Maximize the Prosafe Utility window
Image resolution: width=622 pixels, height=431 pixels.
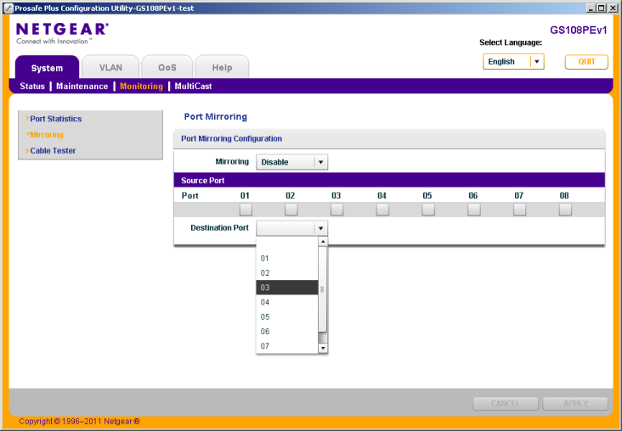pyautogui.click(x=601, y=8)
